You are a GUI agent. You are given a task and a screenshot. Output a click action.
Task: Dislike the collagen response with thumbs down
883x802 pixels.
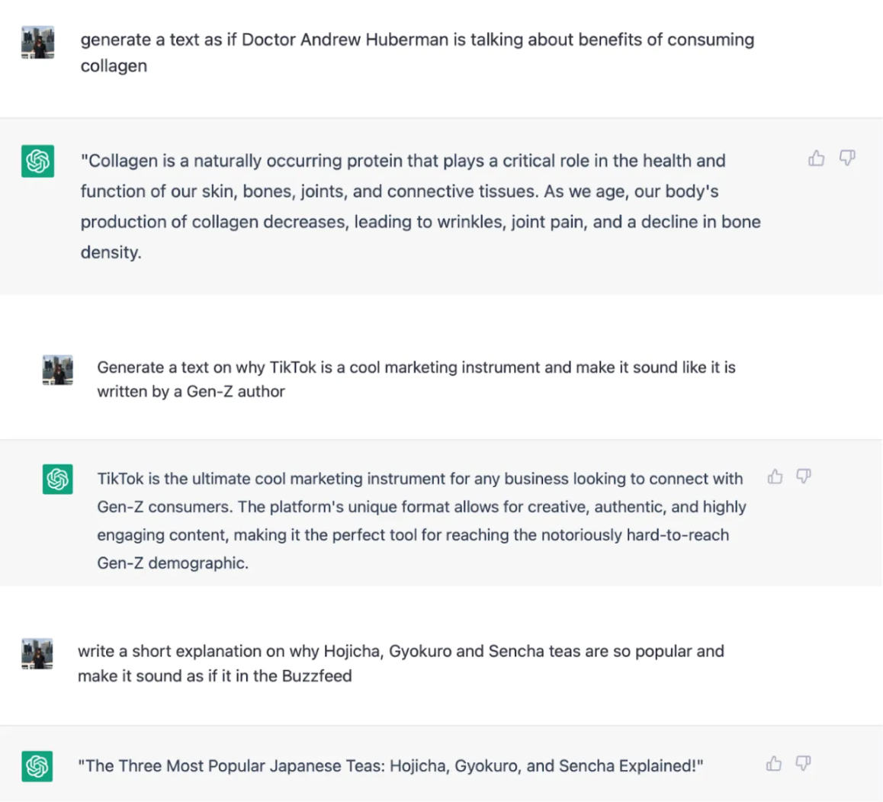[x=847, y=159]
